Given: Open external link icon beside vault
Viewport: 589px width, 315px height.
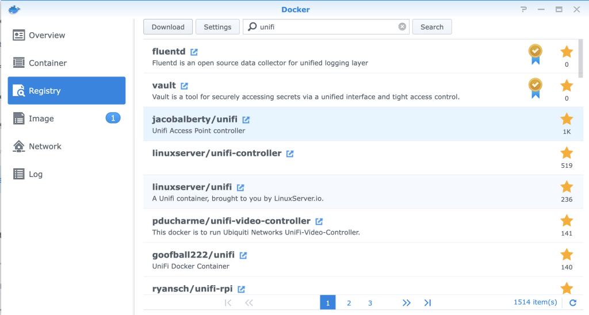Looking at the screenshot, I should (184, 86).
